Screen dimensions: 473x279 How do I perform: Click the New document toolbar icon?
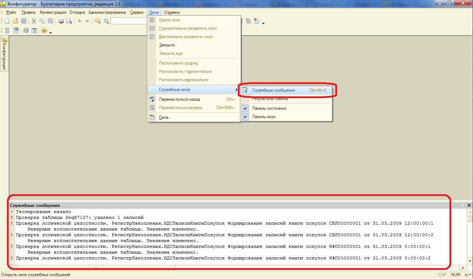tap(7, 21)
